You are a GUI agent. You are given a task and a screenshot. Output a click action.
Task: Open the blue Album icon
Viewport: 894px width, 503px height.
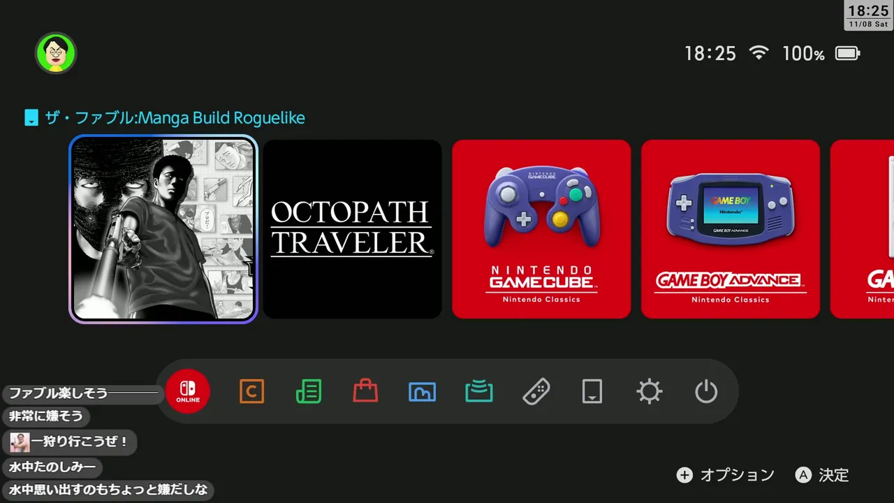pos(422,391)
